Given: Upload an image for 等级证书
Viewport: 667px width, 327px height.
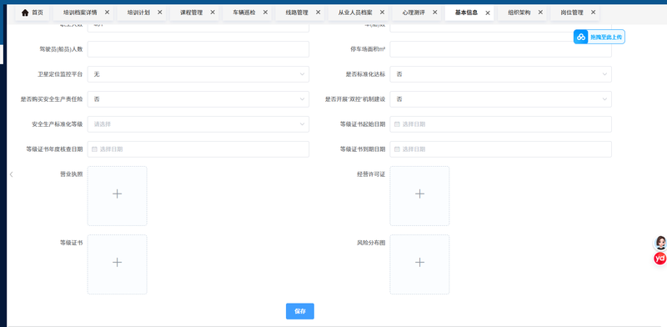Looking at the screenshot, I should (x=118, y=264).
